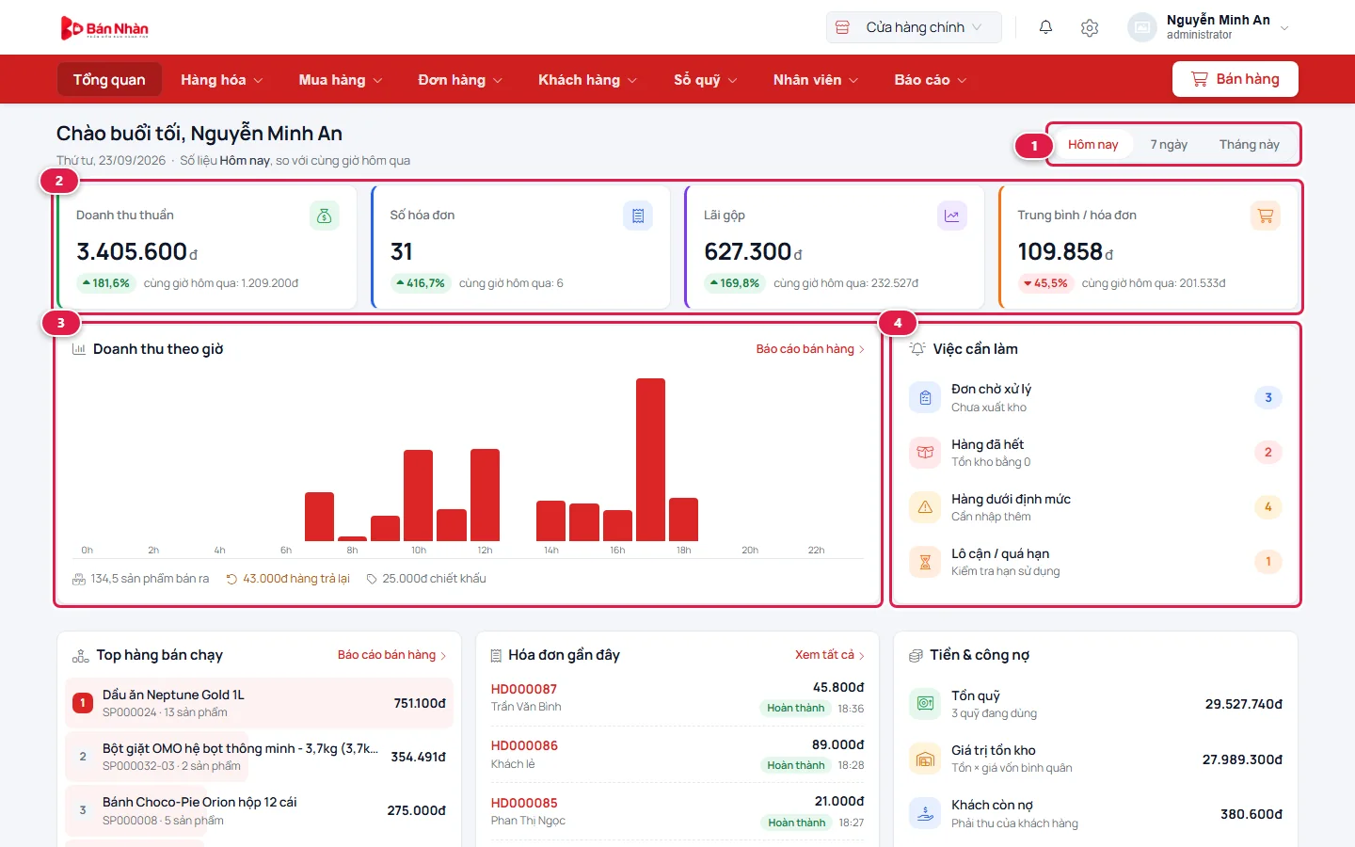The height and width of the screenshot is (847, 1355).
Task: Open invoice HD000087
Action: coord(524,689)
